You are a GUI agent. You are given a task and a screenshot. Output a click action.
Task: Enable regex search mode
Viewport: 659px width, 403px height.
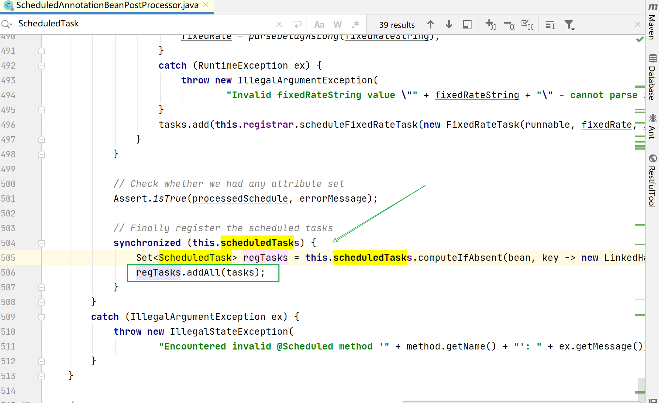(x=356, y=24)
